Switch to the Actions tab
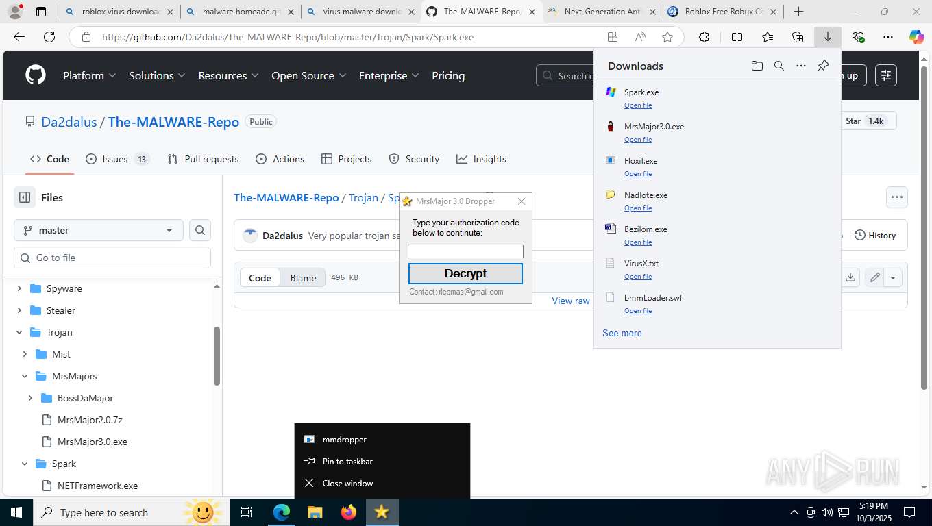Screen dimensions: 932x526 [x=280, y=159]
